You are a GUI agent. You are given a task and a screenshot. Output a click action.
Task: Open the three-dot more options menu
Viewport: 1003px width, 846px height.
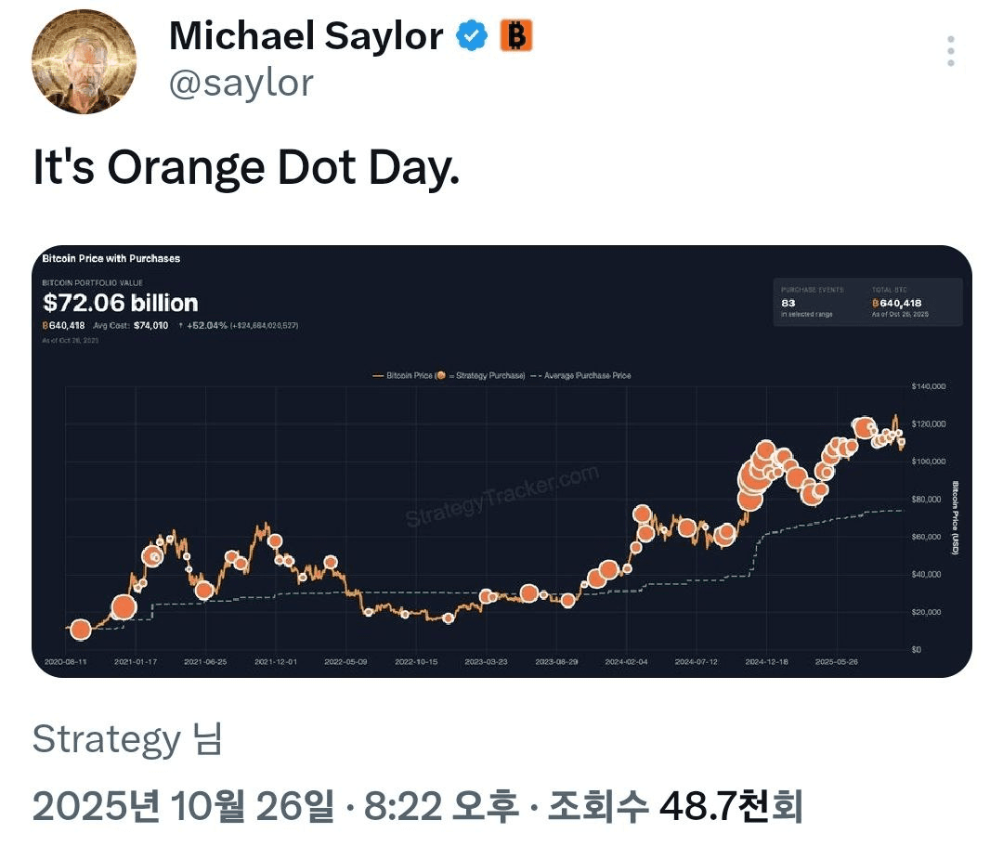(951, 52)
